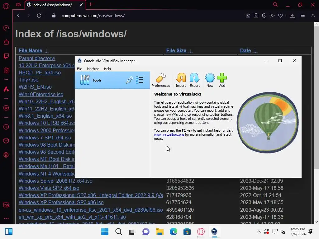Open GX Corner gamepad icon
This screenshot has width=319, height=239.
point(18,4)
